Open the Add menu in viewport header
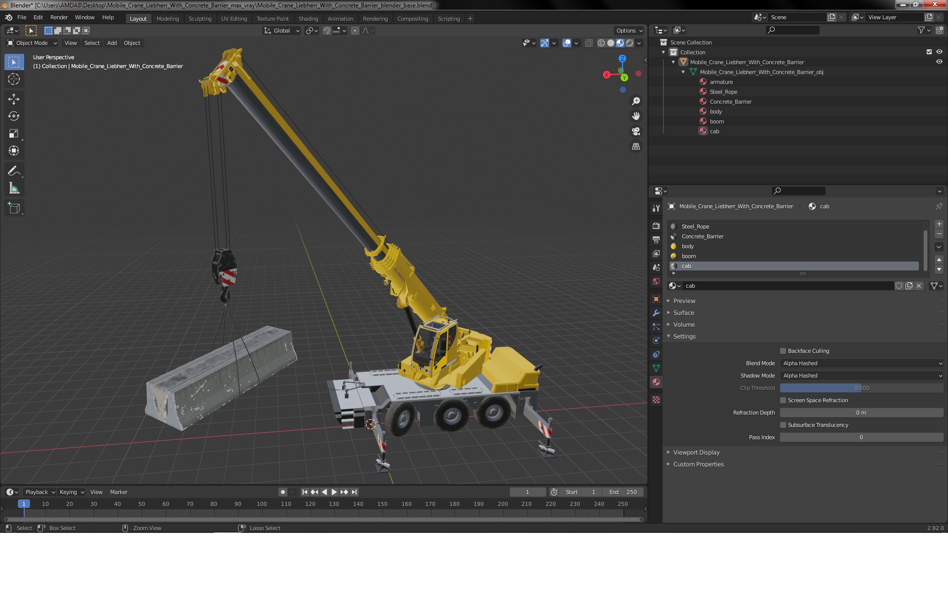 click(x=112, y=43)
